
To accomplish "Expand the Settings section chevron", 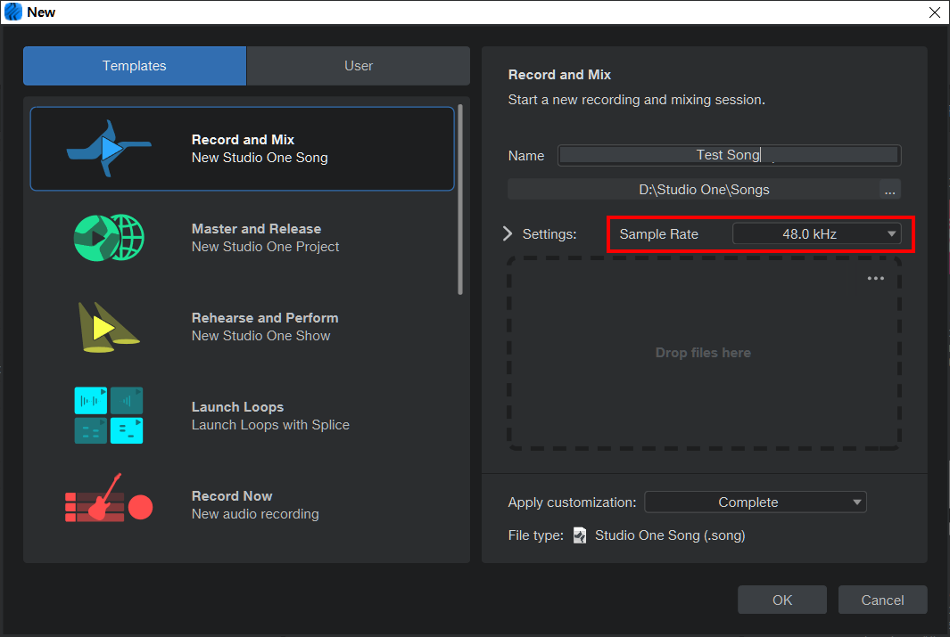I will 508,234.
